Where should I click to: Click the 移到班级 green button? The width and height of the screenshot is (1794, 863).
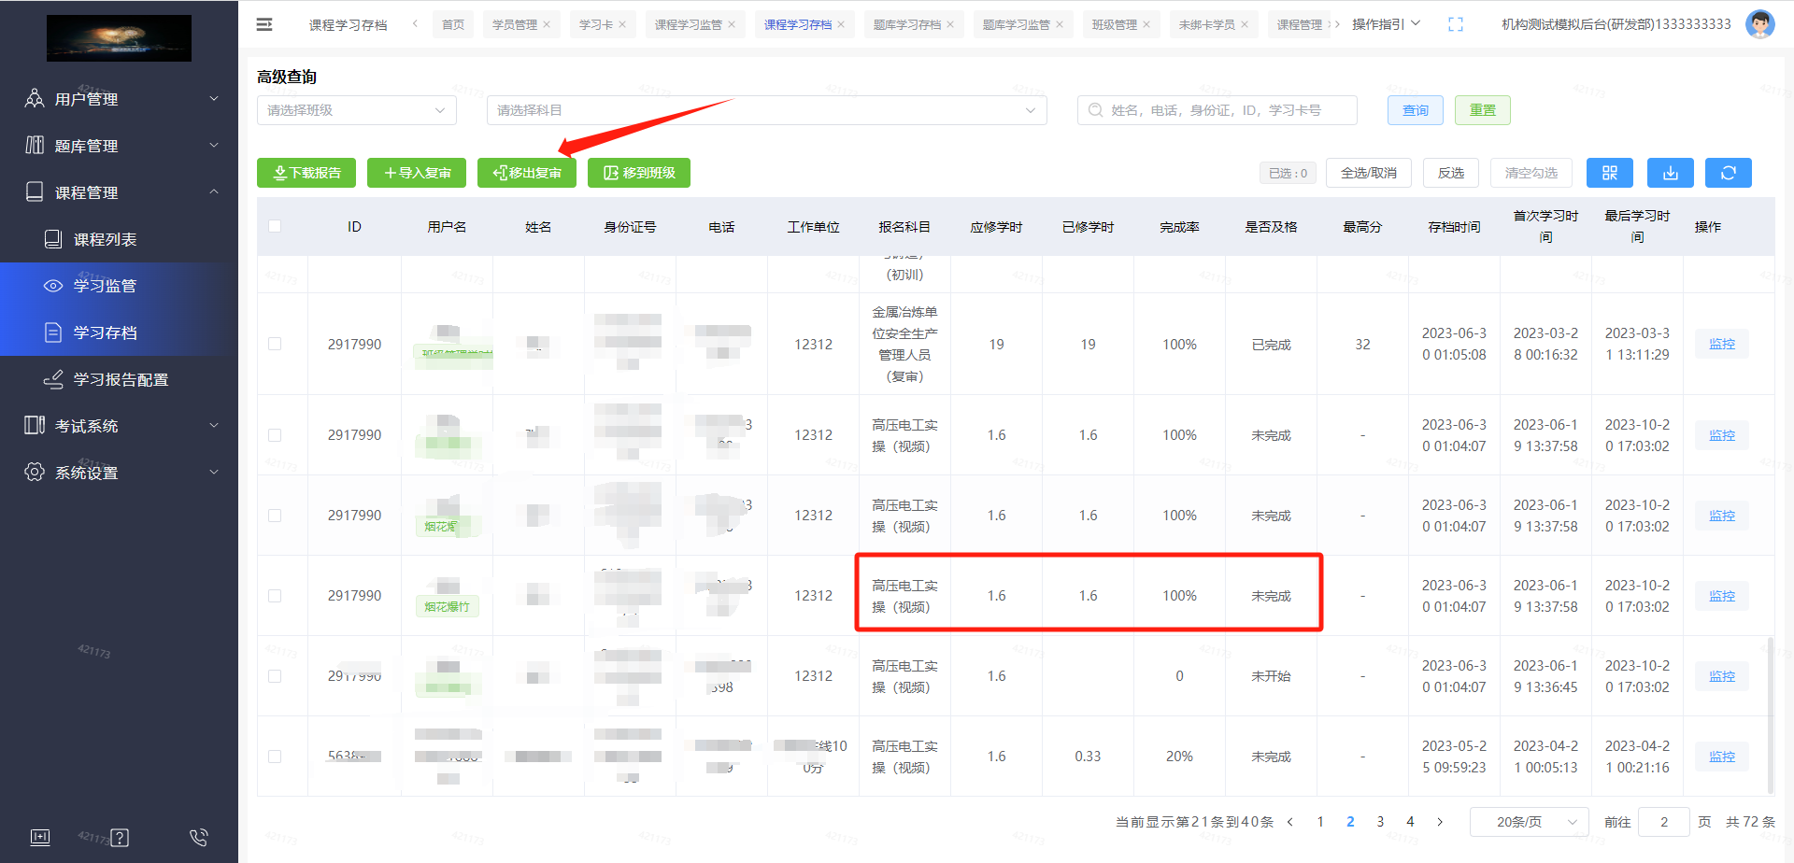pos(639,173)
